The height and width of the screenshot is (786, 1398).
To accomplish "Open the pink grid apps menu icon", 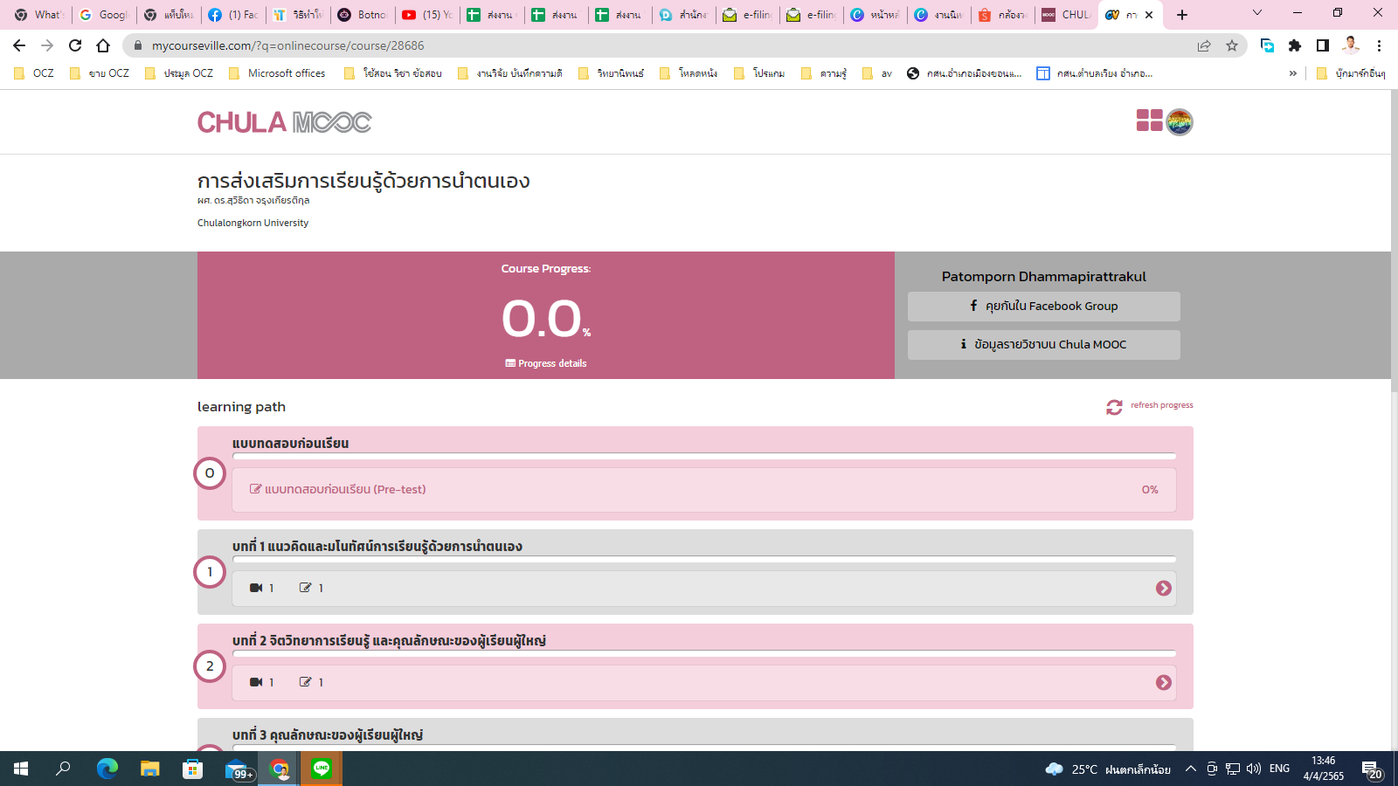I will coord(1149,121).
